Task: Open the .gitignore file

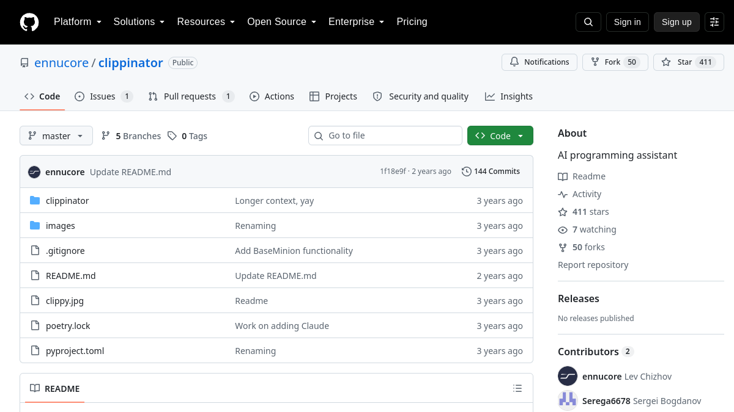Action: 65,251
